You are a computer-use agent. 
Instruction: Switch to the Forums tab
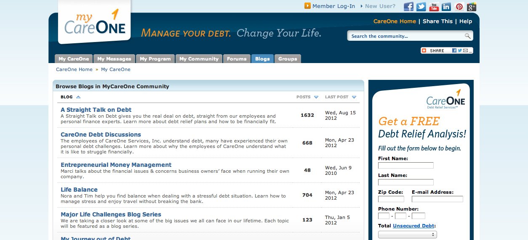click(237, 59)
